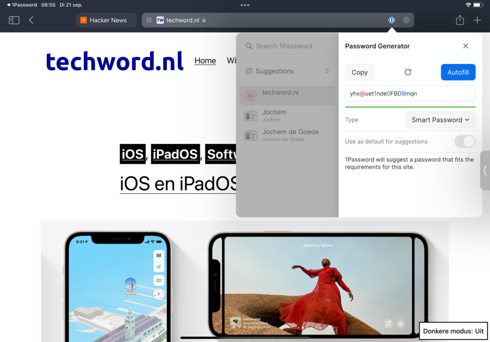Show the Safari sidebar
This screenshot has height=342, width=490.
[14, 20]
